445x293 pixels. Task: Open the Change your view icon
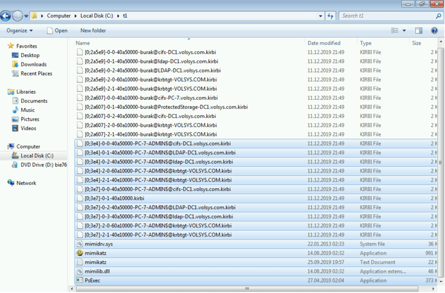[395, 31]
